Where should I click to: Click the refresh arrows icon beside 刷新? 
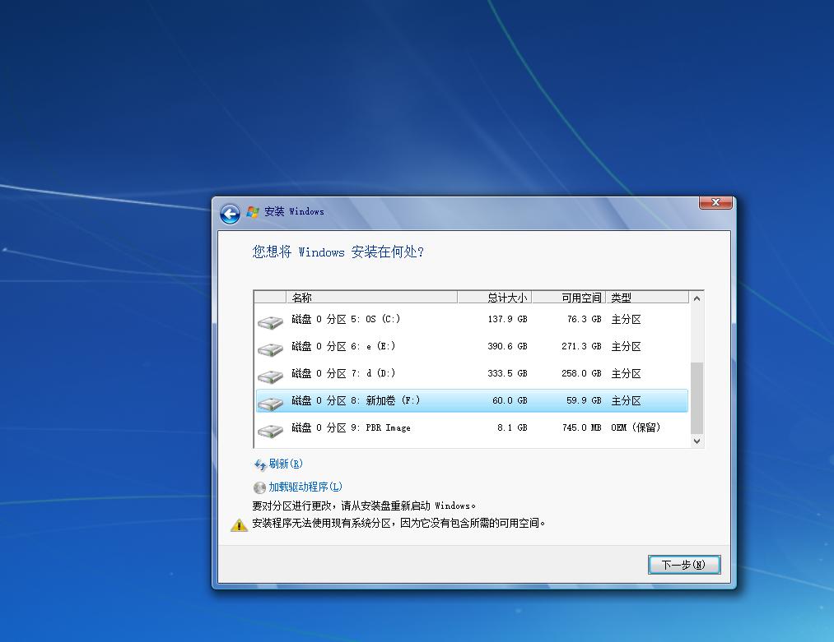pos(259,465)
